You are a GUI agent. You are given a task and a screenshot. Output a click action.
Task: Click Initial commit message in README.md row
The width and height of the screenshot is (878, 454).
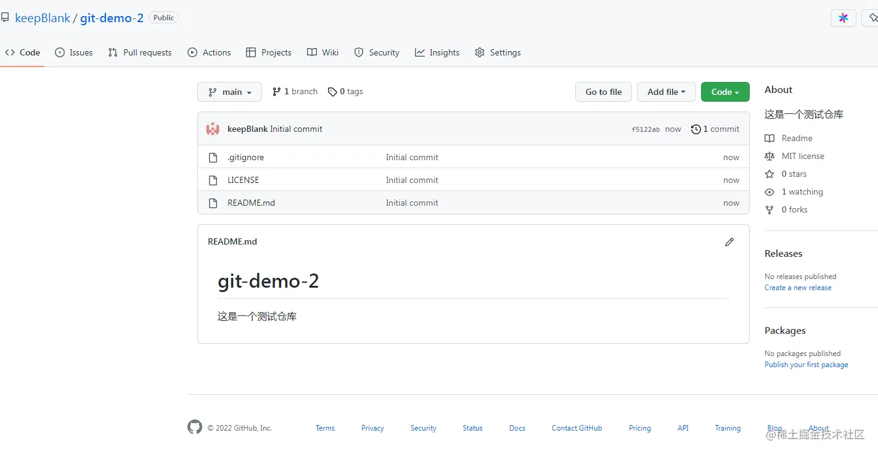click(x=412, y=203)
